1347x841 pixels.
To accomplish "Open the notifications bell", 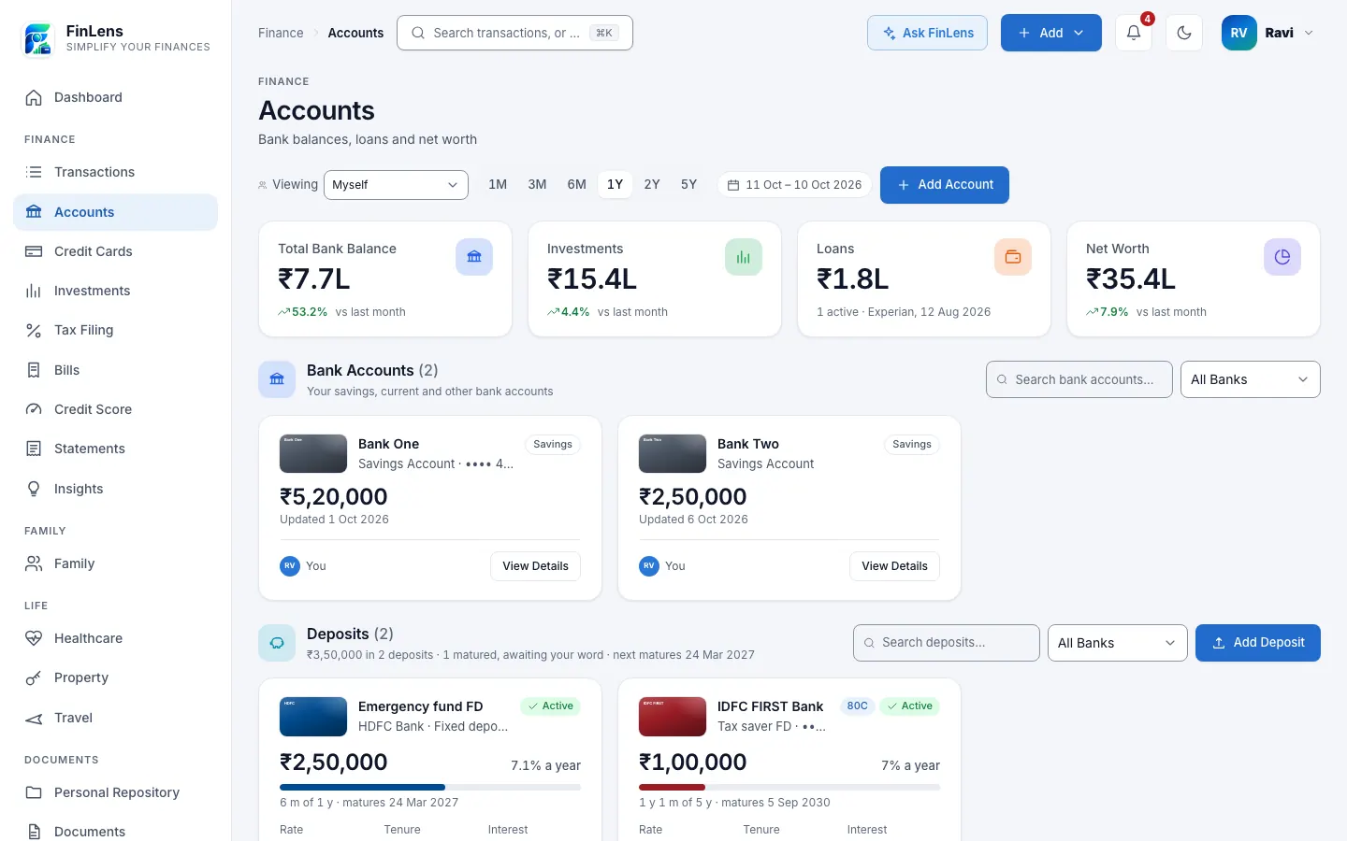I will [1133, 33].
